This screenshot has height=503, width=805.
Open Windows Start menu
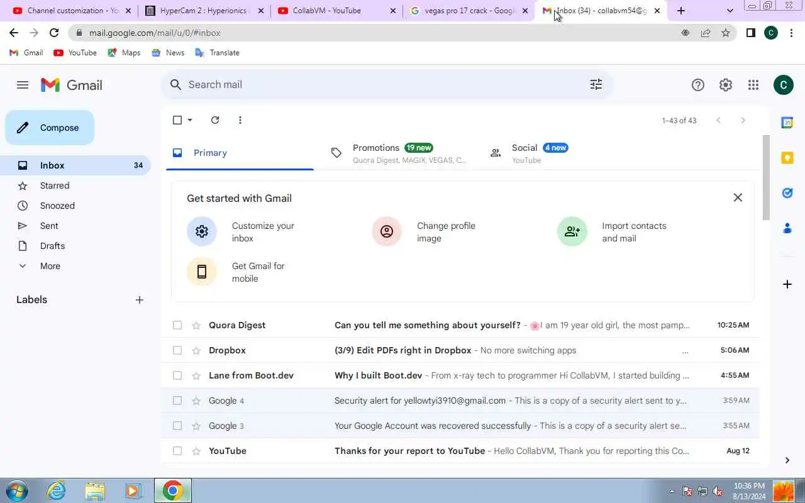[x=17, y=490]
